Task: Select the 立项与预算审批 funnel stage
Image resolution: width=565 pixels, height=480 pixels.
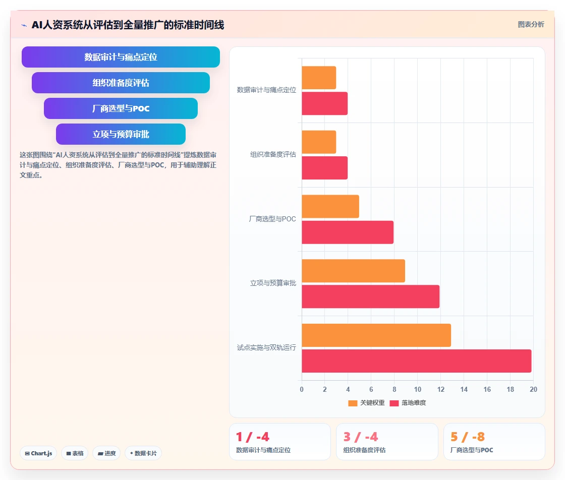Action: click(121, 134)
